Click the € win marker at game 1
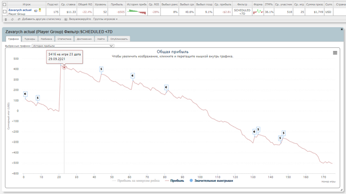Screen dimensions: 346x194 pyautogui.click(x=25, y=94)
